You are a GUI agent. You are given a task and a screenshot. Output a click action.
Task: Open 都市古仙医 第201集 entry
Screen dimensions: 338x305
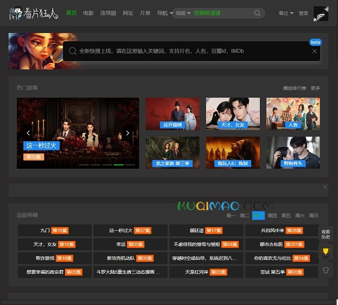pyautogui.click(x=282, y=245)
